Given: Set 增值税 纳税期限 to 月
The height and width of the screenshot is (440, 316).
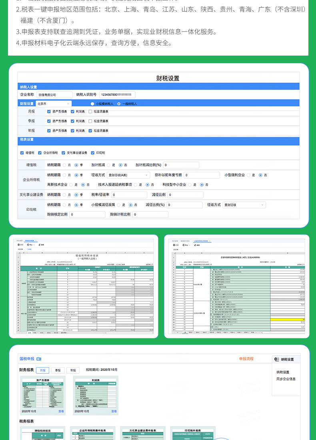Looking at the screenshot, I should [x=64, y=165].
